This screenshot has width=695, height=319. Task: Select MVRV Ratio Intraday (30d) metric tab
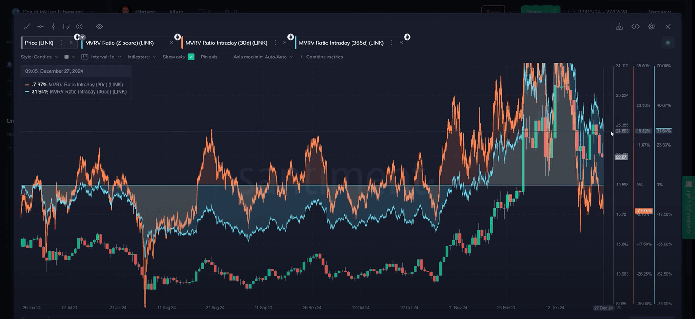coord(226,43)
